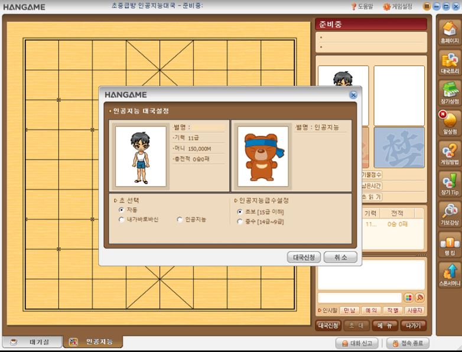Click the chat message input field
462x352 pixels.
pyautogui.click(x=360, y=298)
